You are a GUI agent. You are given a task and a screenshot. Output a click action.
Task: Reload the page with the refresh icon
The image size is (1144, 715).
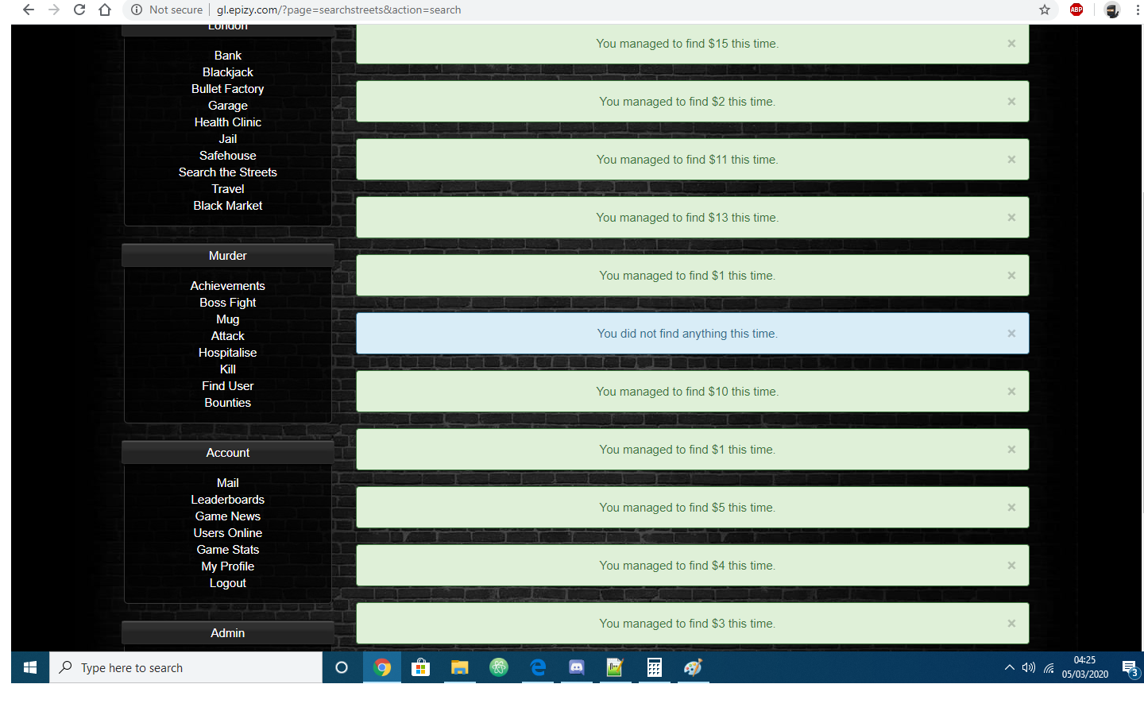point(79,10)
